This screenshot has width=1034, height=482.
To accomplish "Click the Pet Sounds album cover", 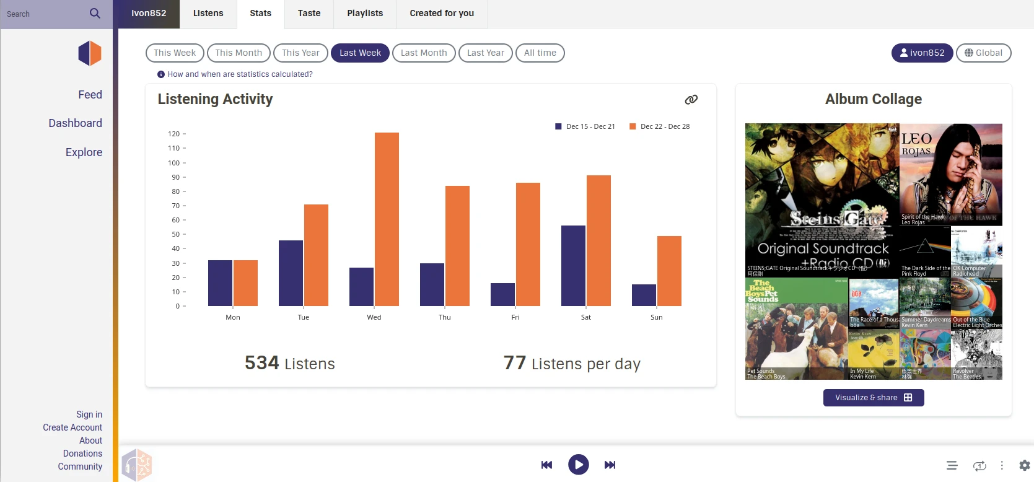I will [x=796, y=329].
